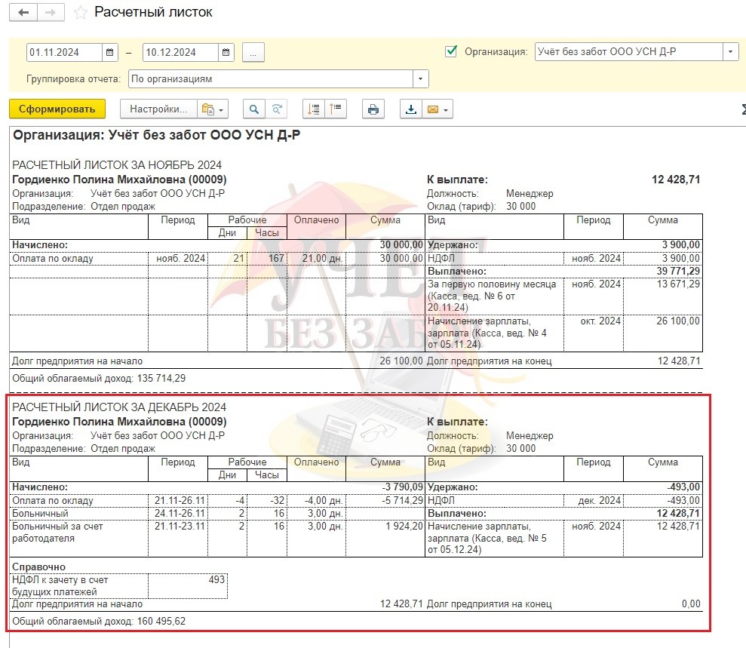
Task: Open report variants folder menu
Action: (x=212, y=109)
